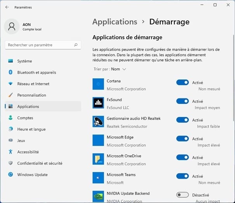Click the Microsoft OneDrive app icon
235x203 pixels.
(98, 159)
